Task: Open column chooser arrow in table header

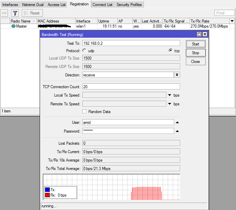Action: point(232,21)
